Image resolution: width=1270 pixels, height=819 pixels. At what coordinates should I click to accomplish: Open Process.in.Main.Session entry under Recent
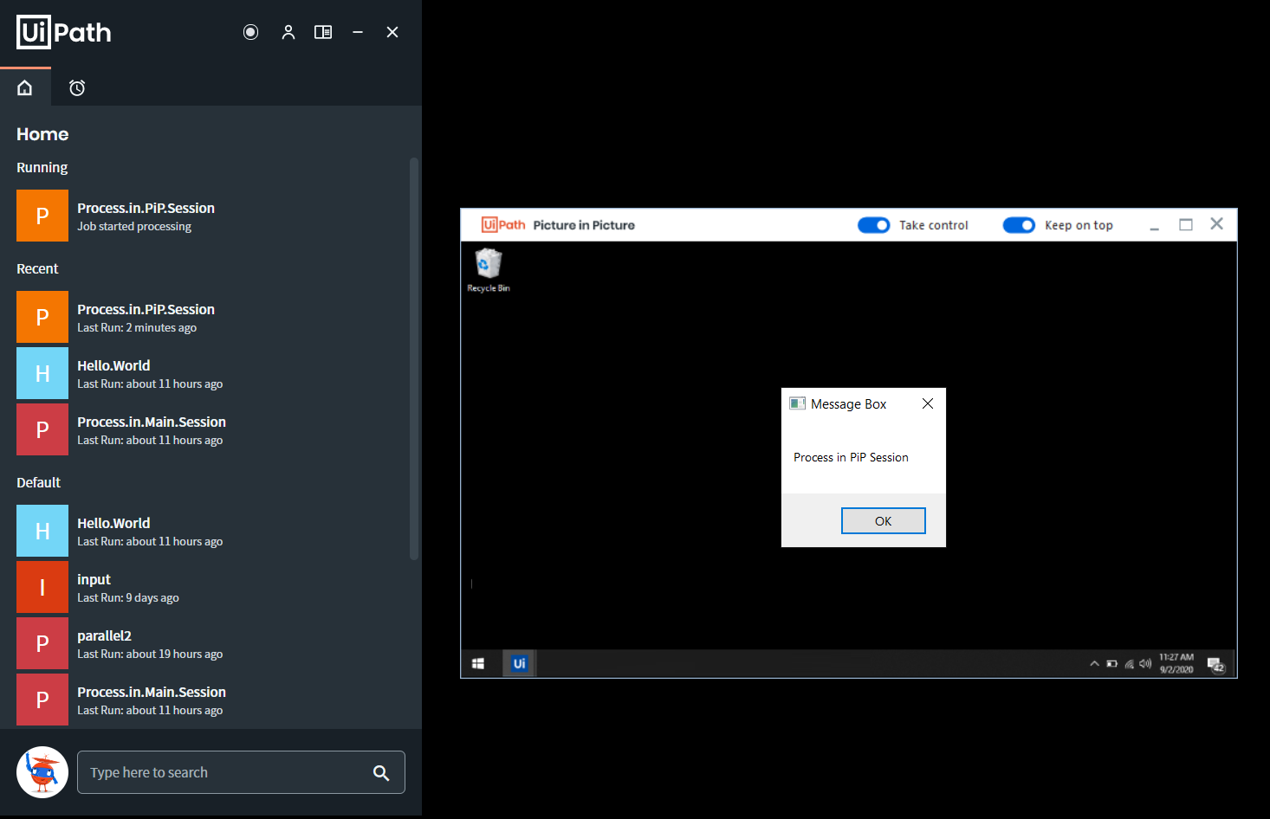click(x=152, y=430)
